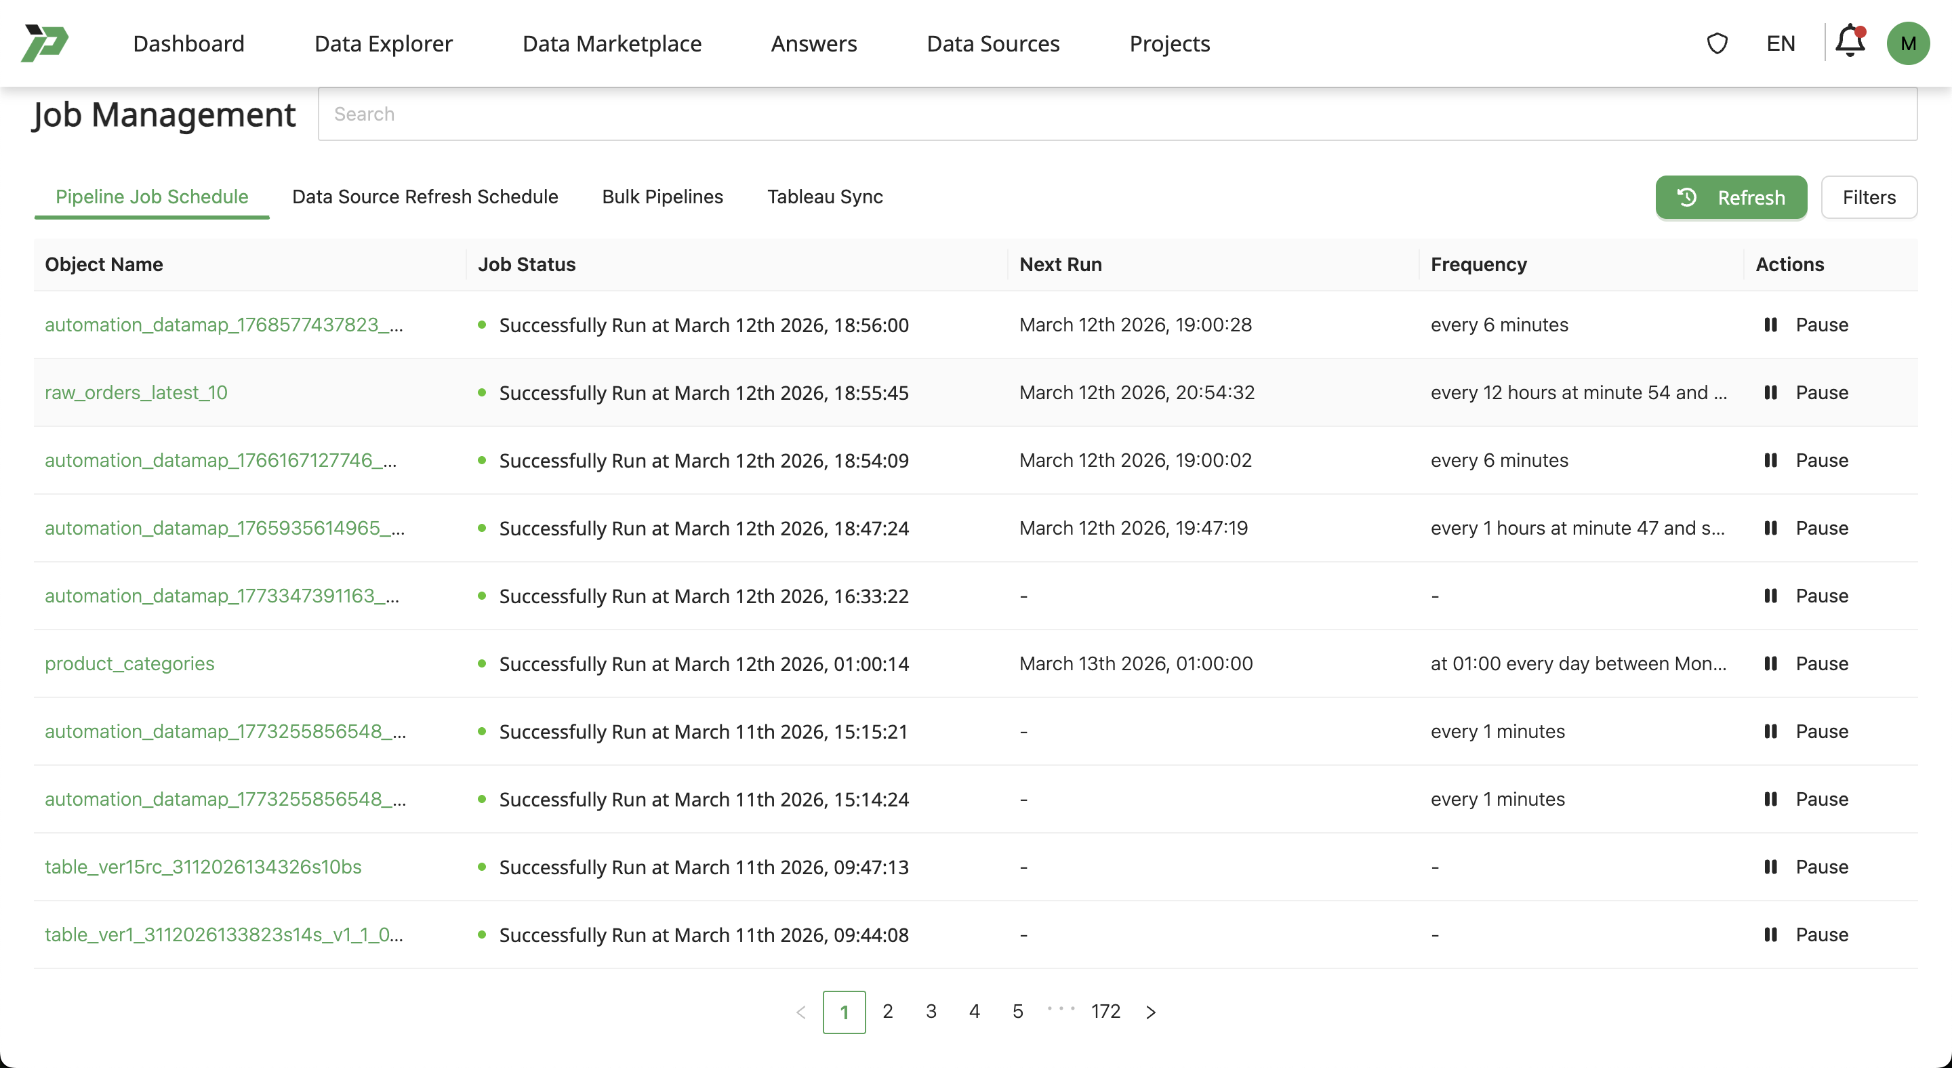Open the Filters panel
This screenshot has width=1952, height=1068.
click(1869, 197)
